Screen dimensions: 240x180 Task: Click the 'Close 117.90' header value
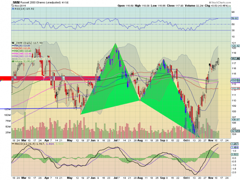tap(175, 6)
